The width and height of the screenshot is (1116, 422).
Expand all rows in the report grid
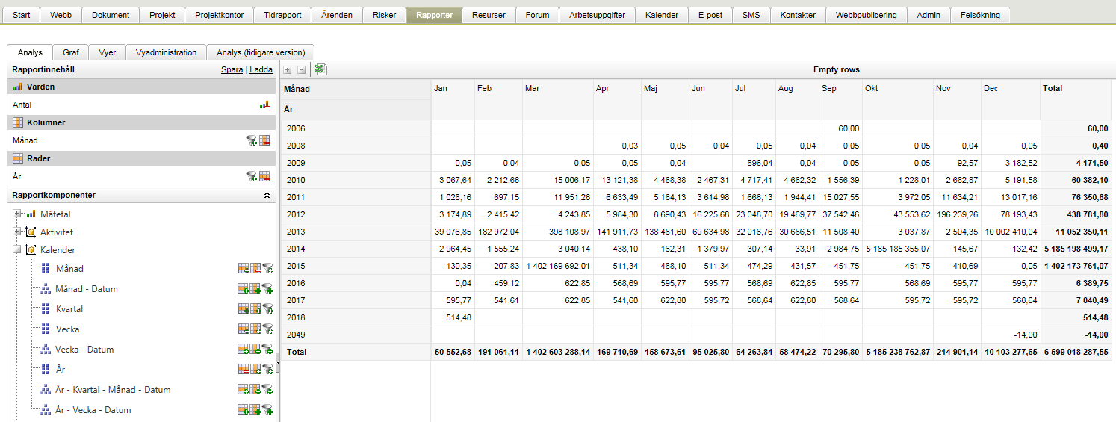click(x=288, y=69)
